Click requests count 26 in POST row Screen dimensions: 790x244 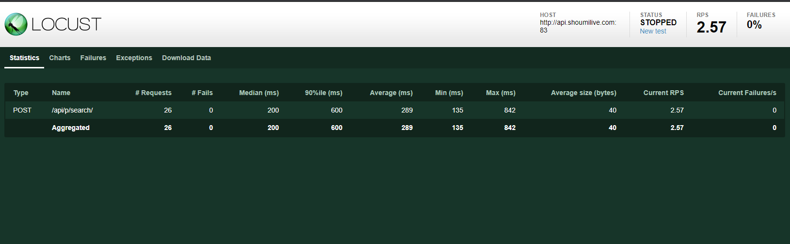pyautogui.click(x=168, y=110)
